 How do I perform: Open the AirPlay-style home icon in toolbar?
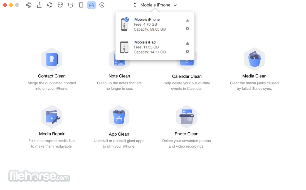[29, 5]
